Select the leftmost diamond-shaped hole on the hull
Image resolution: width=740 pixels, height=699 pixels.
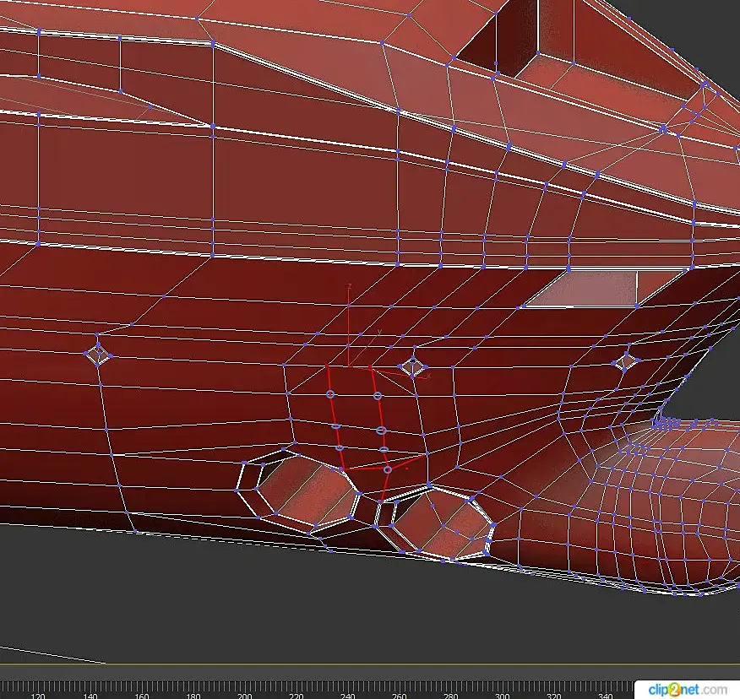[x=98, y=354]
